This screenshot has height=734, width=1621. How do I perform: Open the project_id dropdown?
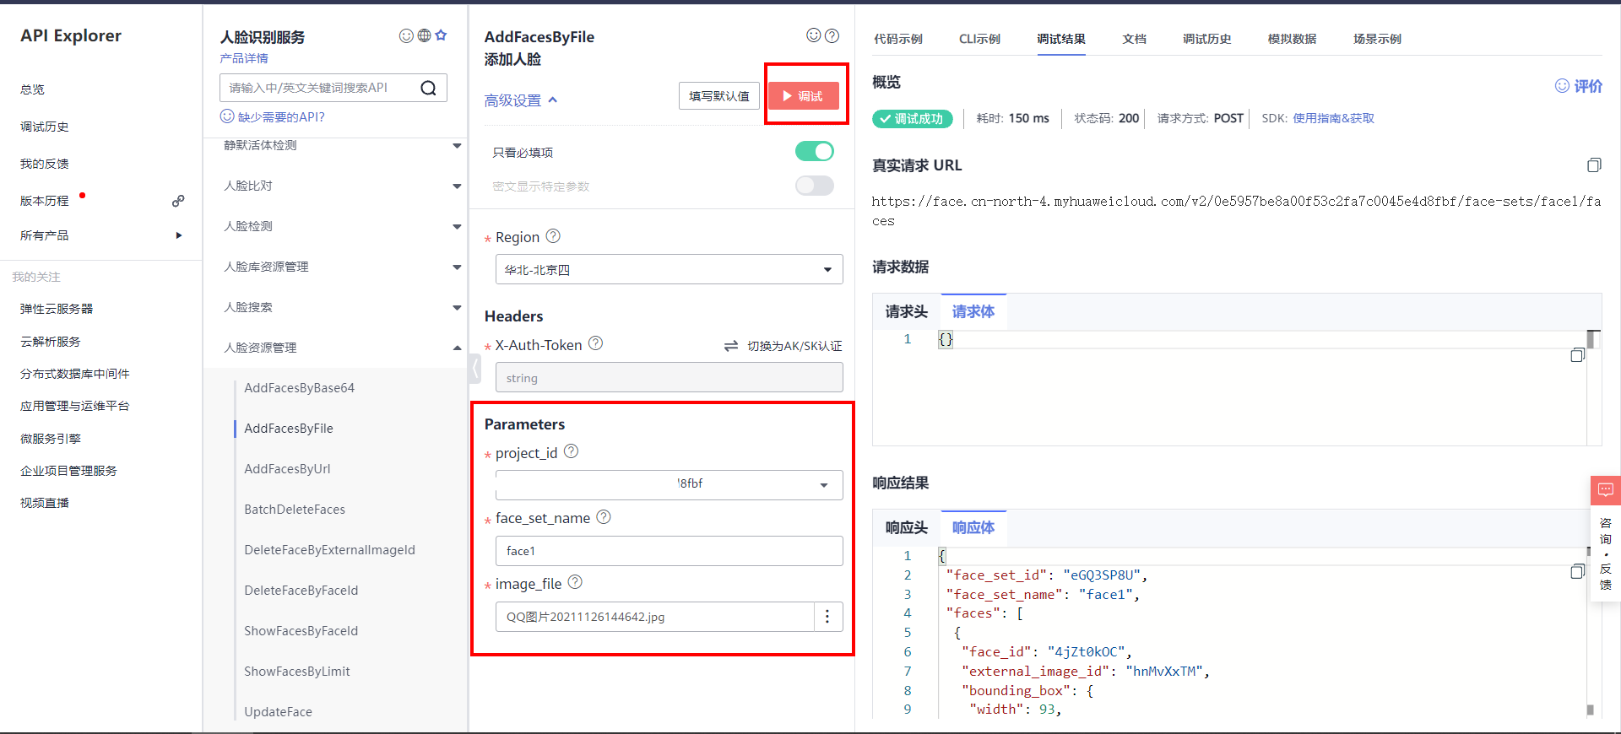(x=669, y=485)
